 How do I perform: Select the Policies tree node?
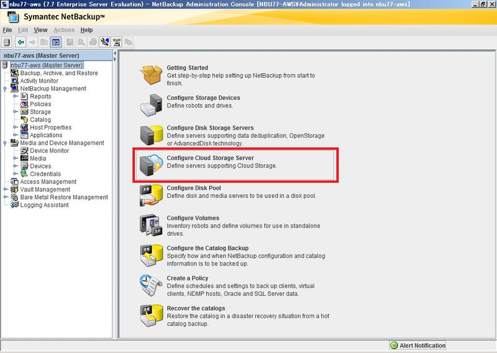tap(40, 104)
